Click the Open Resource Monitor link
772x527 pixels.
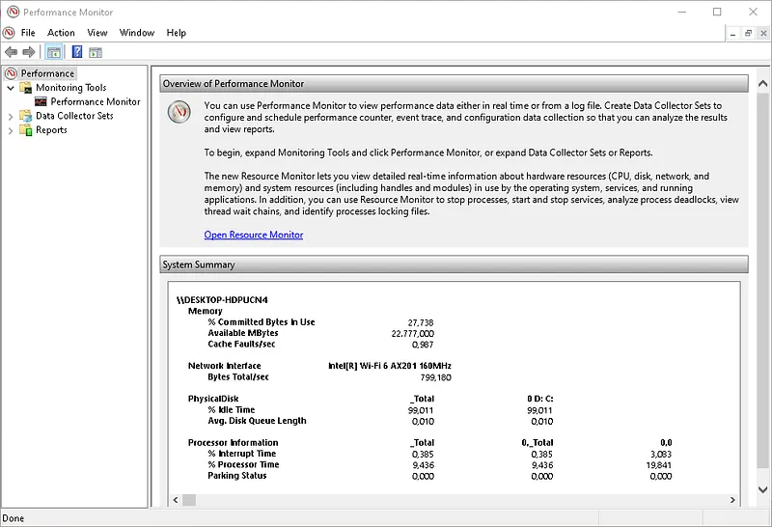254,235
